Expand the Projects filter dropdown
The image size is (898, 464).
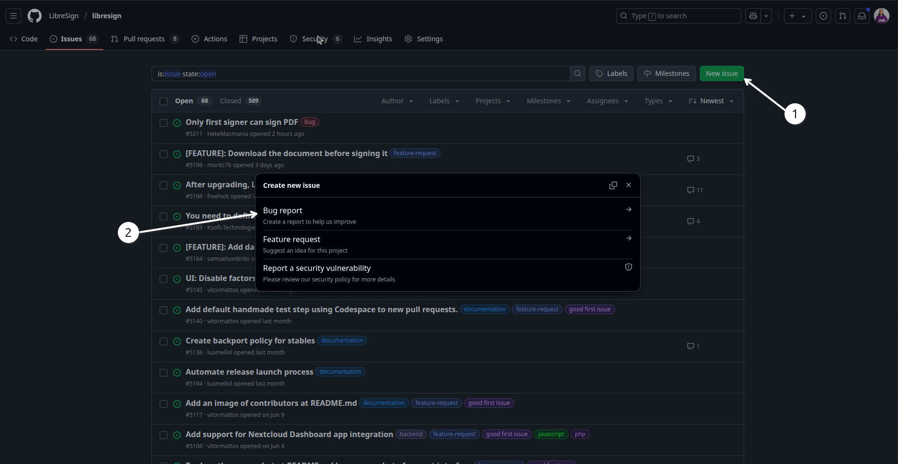(493, 101)
